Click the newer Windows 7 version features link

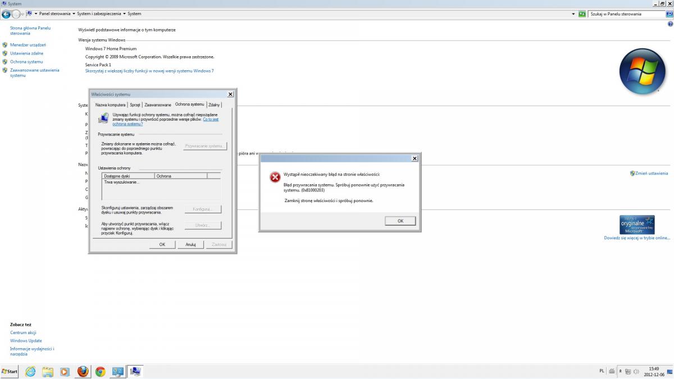click(x=149, y=71)
